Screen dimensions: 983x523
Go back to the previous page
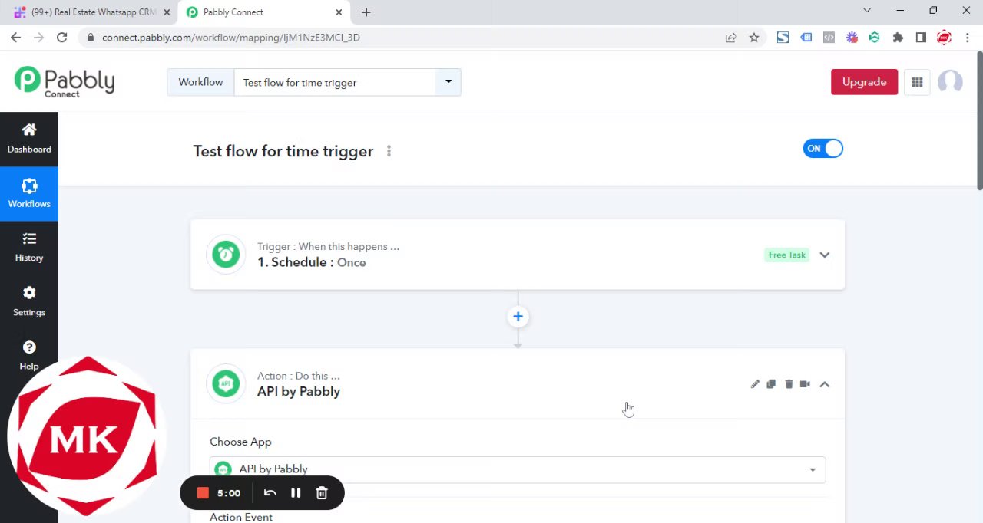[x=15, y=38]
